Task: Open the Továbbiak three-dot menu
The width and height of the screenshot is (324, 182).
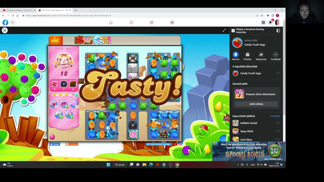Action: (x=276, y=55)
